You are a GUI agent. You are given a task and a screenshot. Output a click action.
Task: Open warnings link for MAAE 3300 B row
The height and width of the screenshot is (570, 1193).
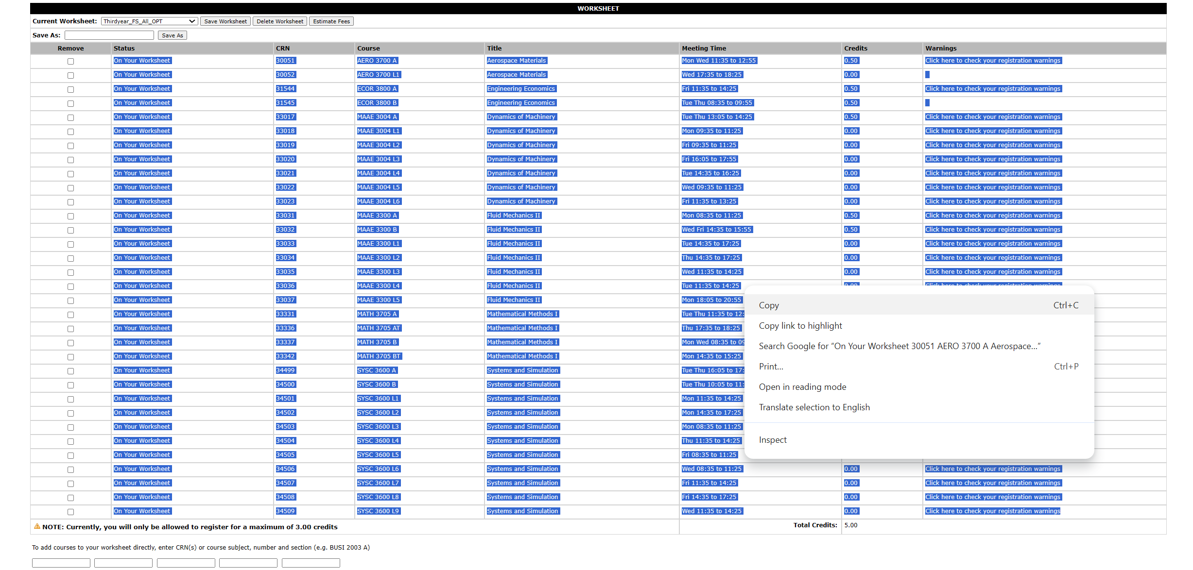pyautogui.click(x=993, y=230)
